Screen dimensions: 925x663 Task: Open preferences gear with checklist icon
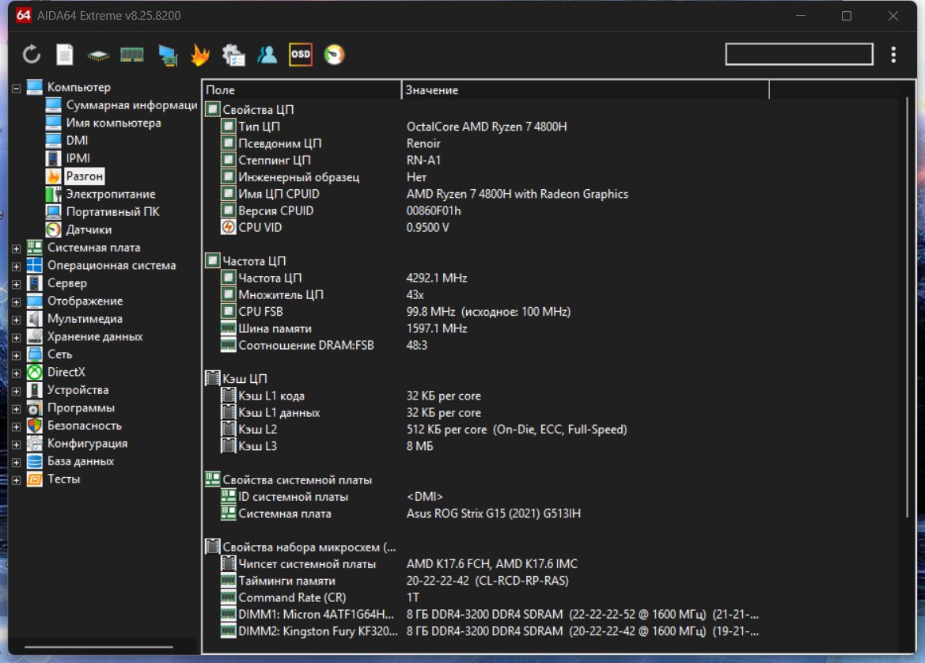click(x=233, y=55)
